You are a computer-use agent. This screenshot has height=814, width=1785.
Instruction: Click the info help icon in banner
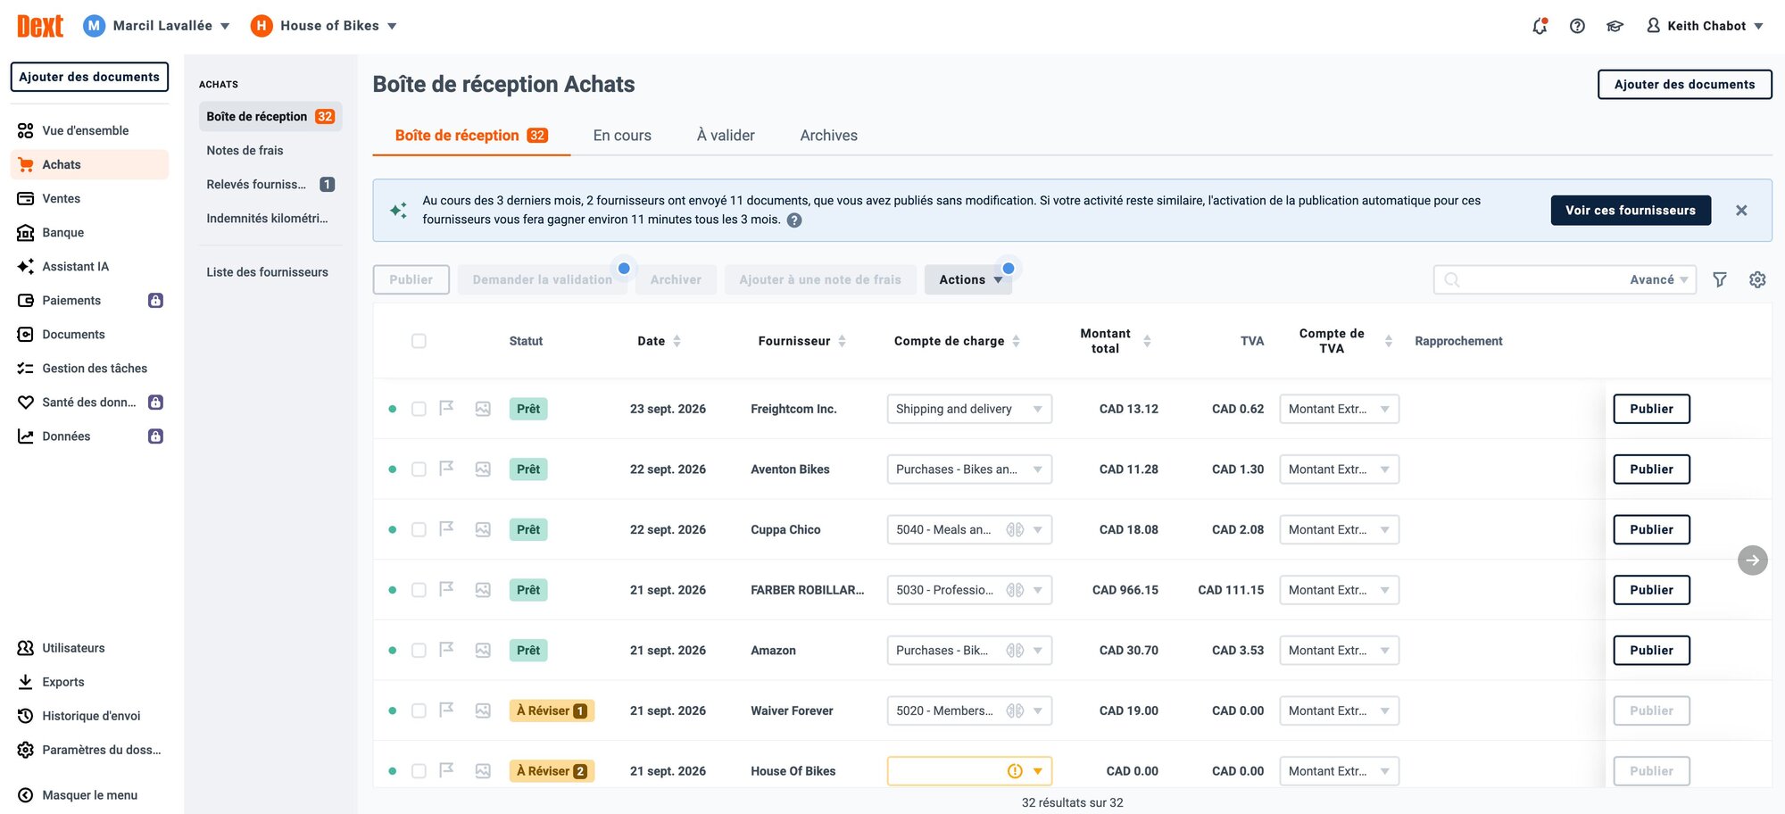point(794,220)
